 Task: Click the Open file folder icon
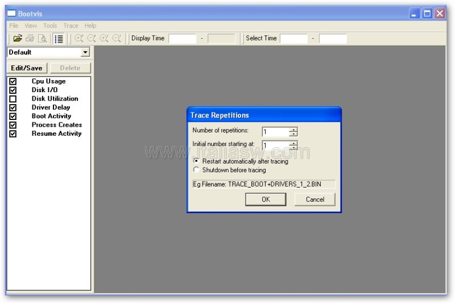(18, 38)
